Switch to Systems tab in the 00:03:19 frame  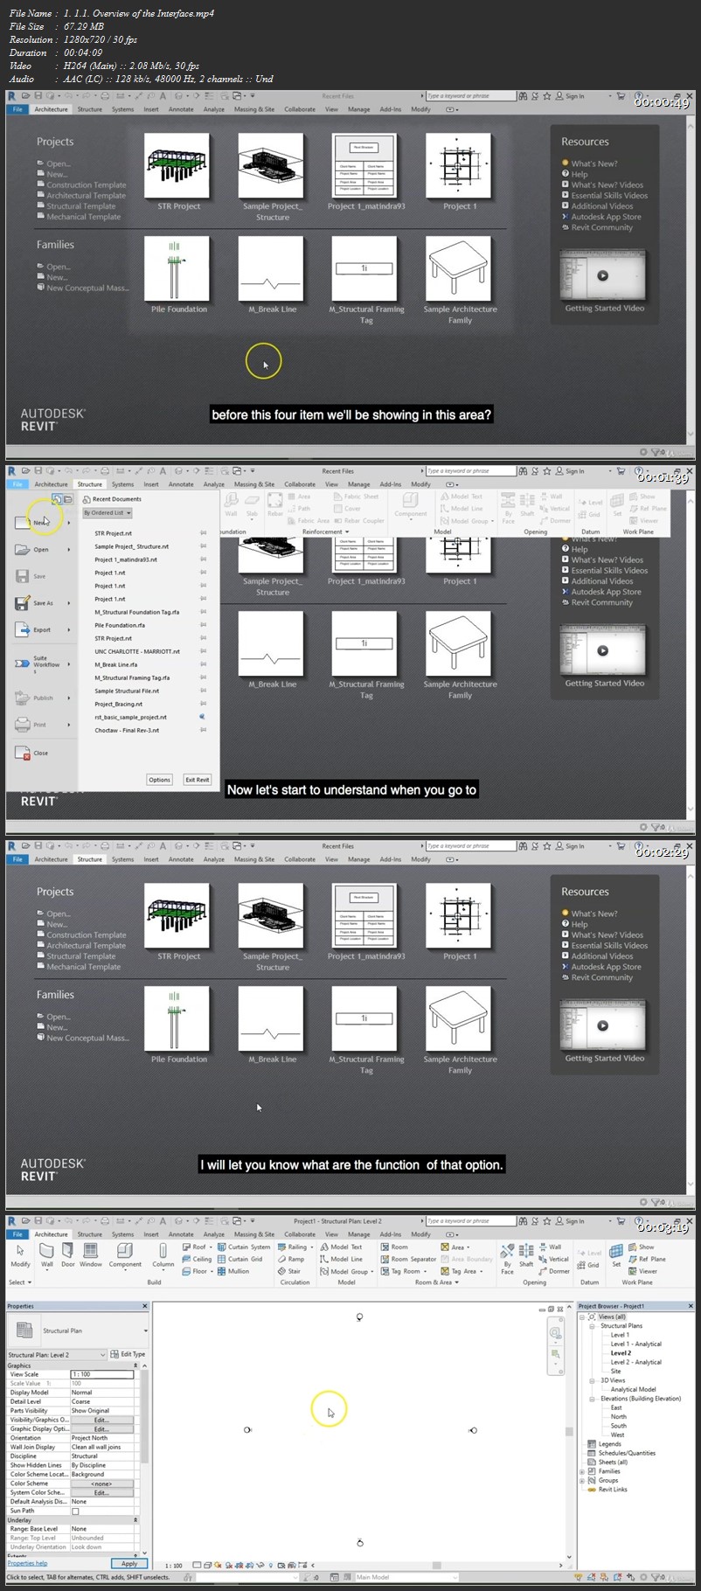pyautogui.click(x=123, y=1234)
